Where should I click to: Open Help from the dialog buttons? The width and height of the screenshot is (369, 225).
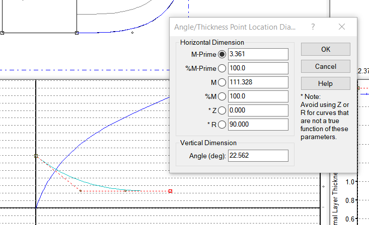coord(325,83)
